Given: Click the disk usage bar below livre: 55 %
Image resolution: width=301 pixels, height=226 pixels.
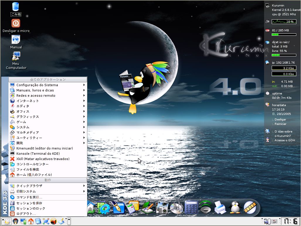Looking at the screenshot, I should coord(284,55).
